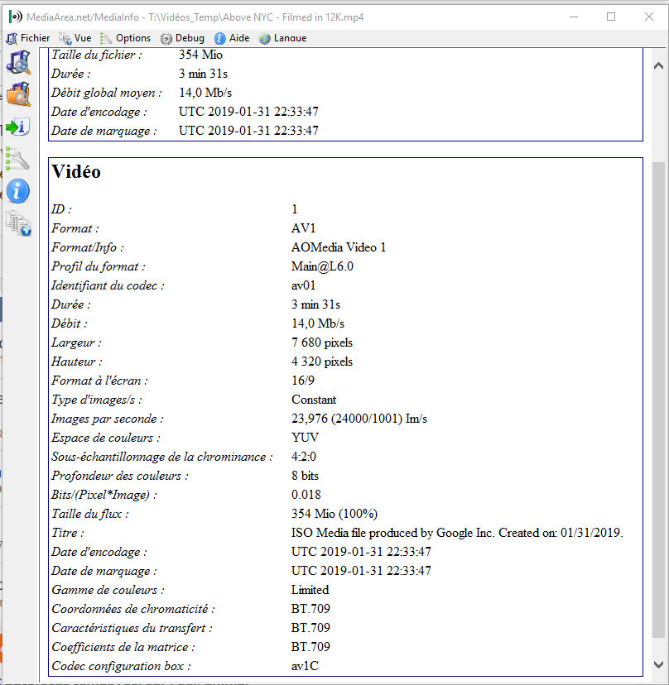
Task: Minimize the MediaInfo window
Action: pyautogui.click(x=573, y=17)
